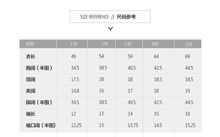This screenshot has height=137, width=220.
Task: Click the SIZE REFERENCE 尺码参考 header box
Action: click(110, 17)
